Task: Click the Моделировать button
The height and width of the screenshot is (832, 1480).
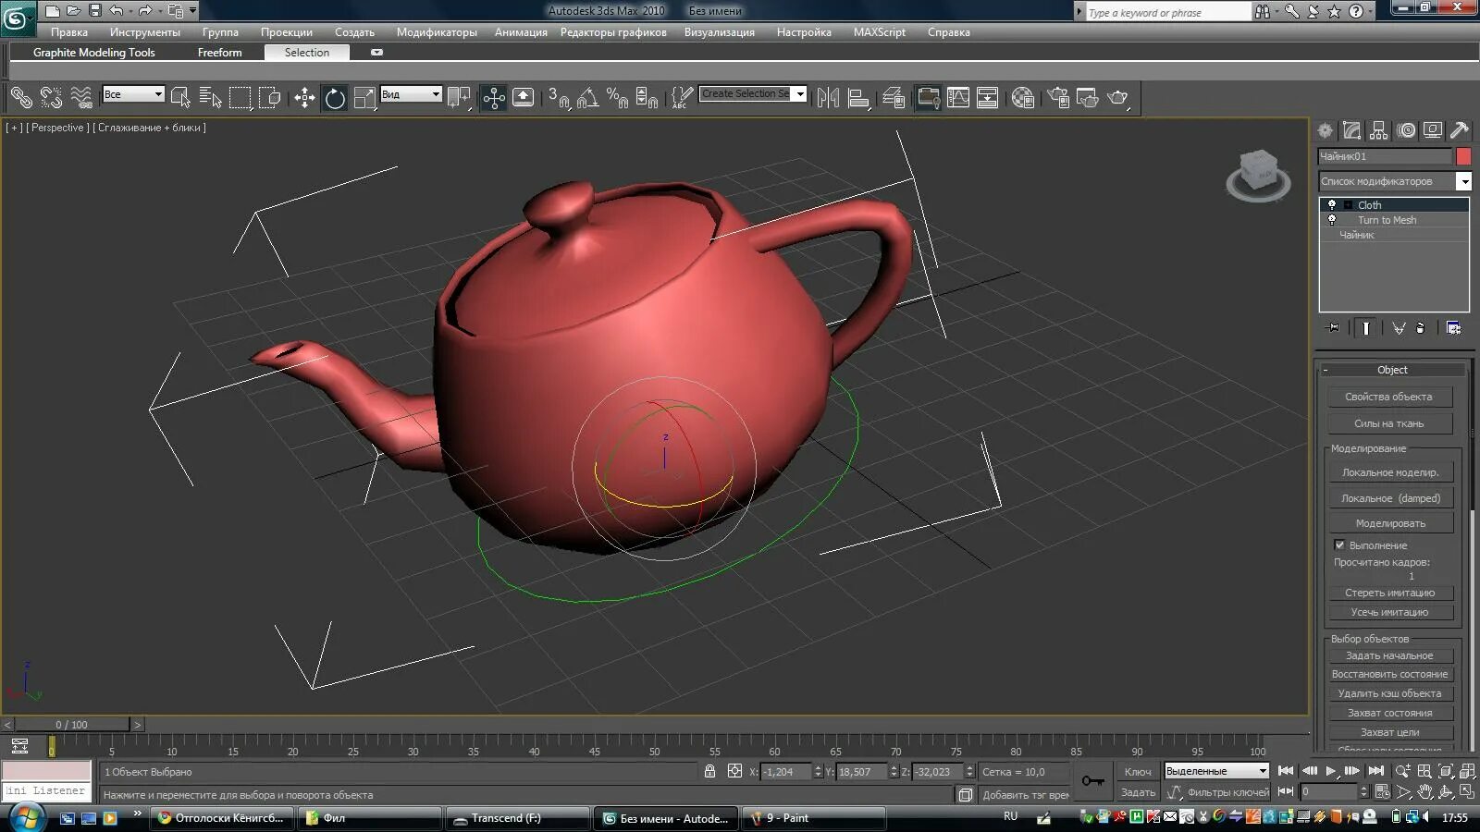Action: (x=1390, y=523)
